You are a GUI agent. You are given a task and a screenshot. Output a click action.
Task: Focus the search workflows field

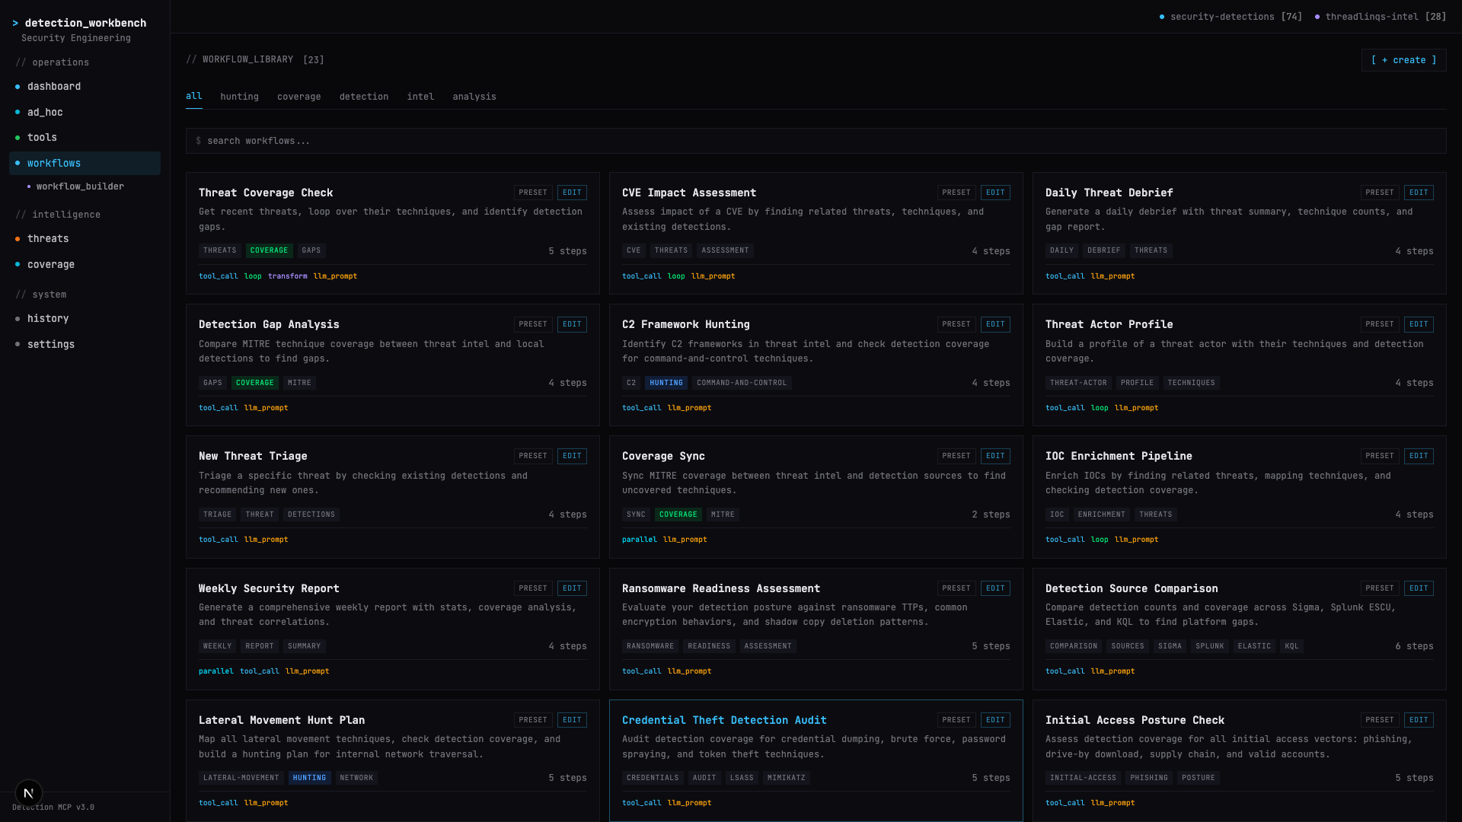[816, 141]
